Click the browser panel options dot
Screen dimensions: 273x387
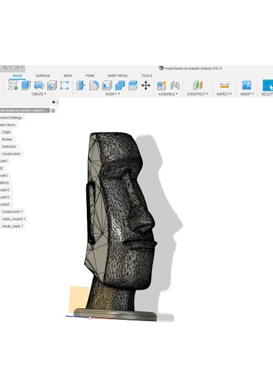pyautogui.click(x=53, y=102)
